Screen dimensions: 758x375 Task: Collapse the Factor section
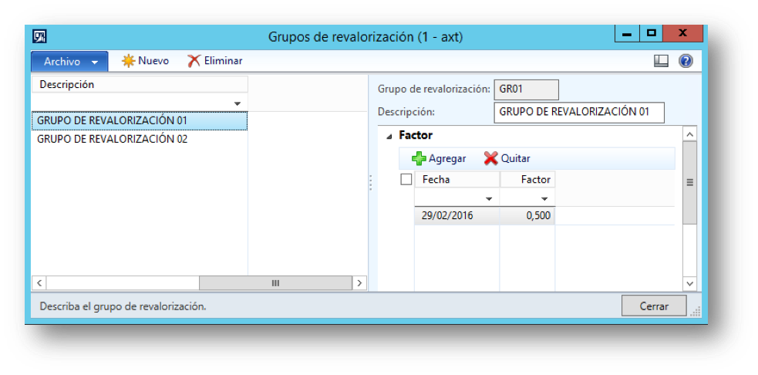coord(389,137)
